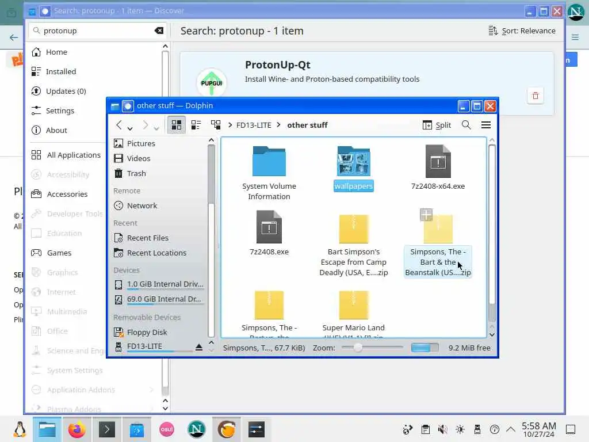Select Bart Simpson's Escape from Camp Deadly zip

coord(354,245)
